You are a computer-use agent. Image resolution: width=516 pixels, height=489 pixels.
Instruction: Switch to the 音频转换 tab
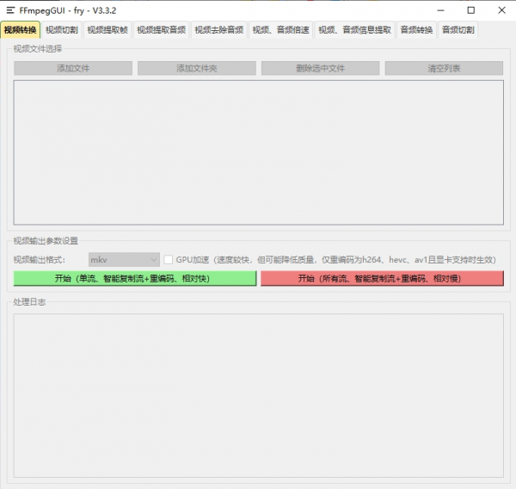pyautogui.click(x=416, y=30)
